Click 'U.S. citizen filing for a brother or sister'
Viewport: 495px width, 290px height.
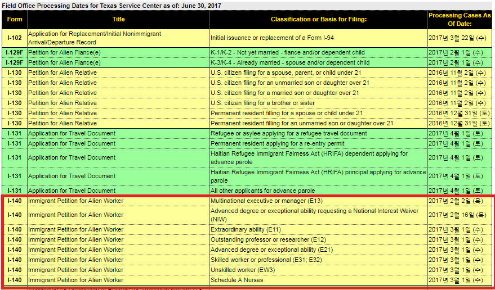click(262, 103)
